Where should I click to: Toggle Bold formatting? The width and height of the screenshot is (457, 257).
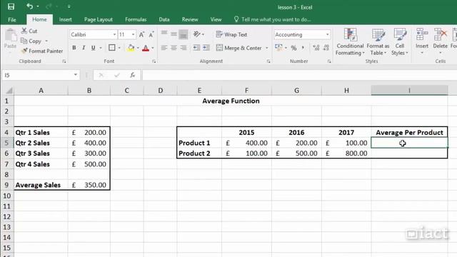pos(74,48)
